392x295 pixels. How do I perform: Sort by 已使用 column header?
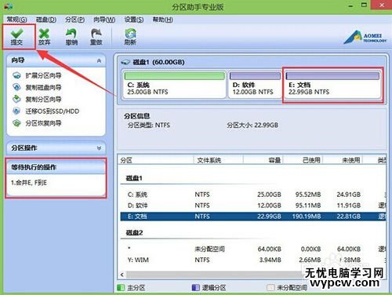[303, 160]
